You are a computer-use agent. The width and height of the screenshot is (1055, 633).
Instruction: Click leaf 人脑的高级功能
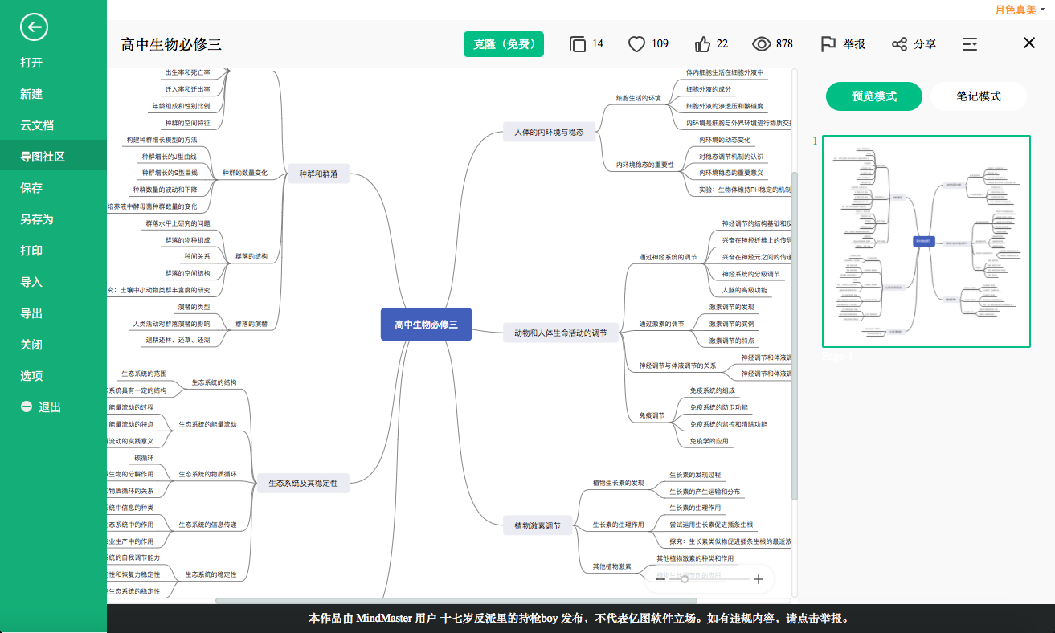tap(744, 290)
